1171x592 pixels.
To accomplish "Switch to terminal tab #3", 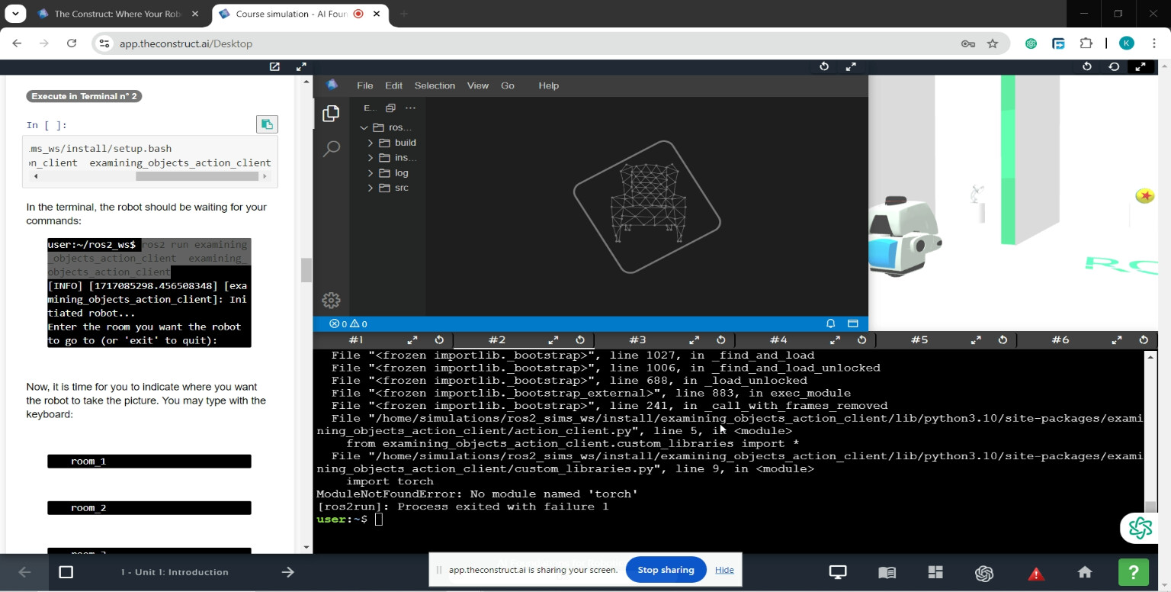I will click(637, 339).
